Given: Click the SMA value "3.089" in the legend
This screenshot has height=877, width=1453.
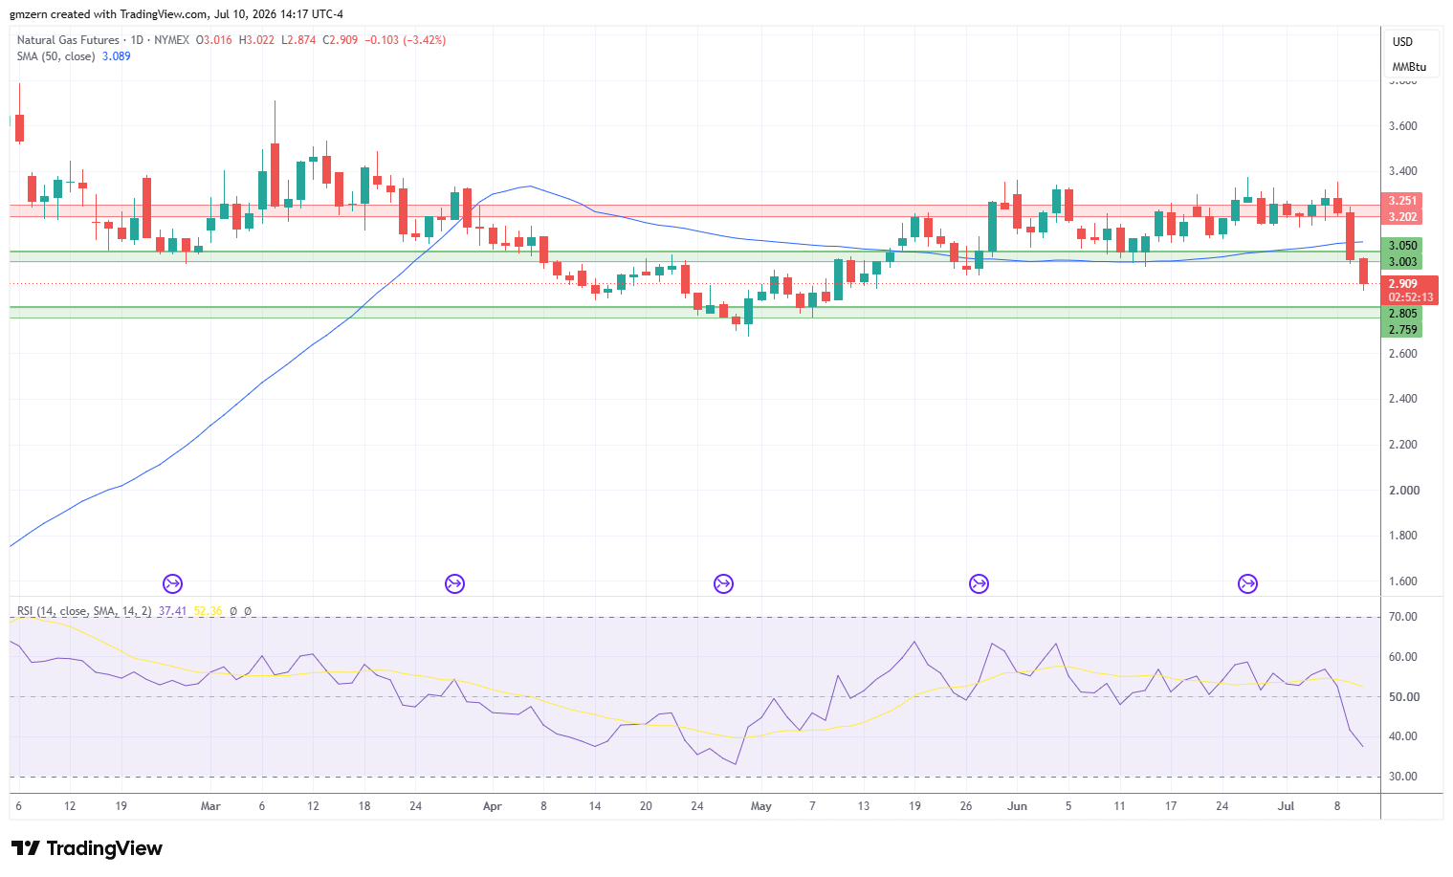Looking at the screenshot, I should tap(117, 56).
